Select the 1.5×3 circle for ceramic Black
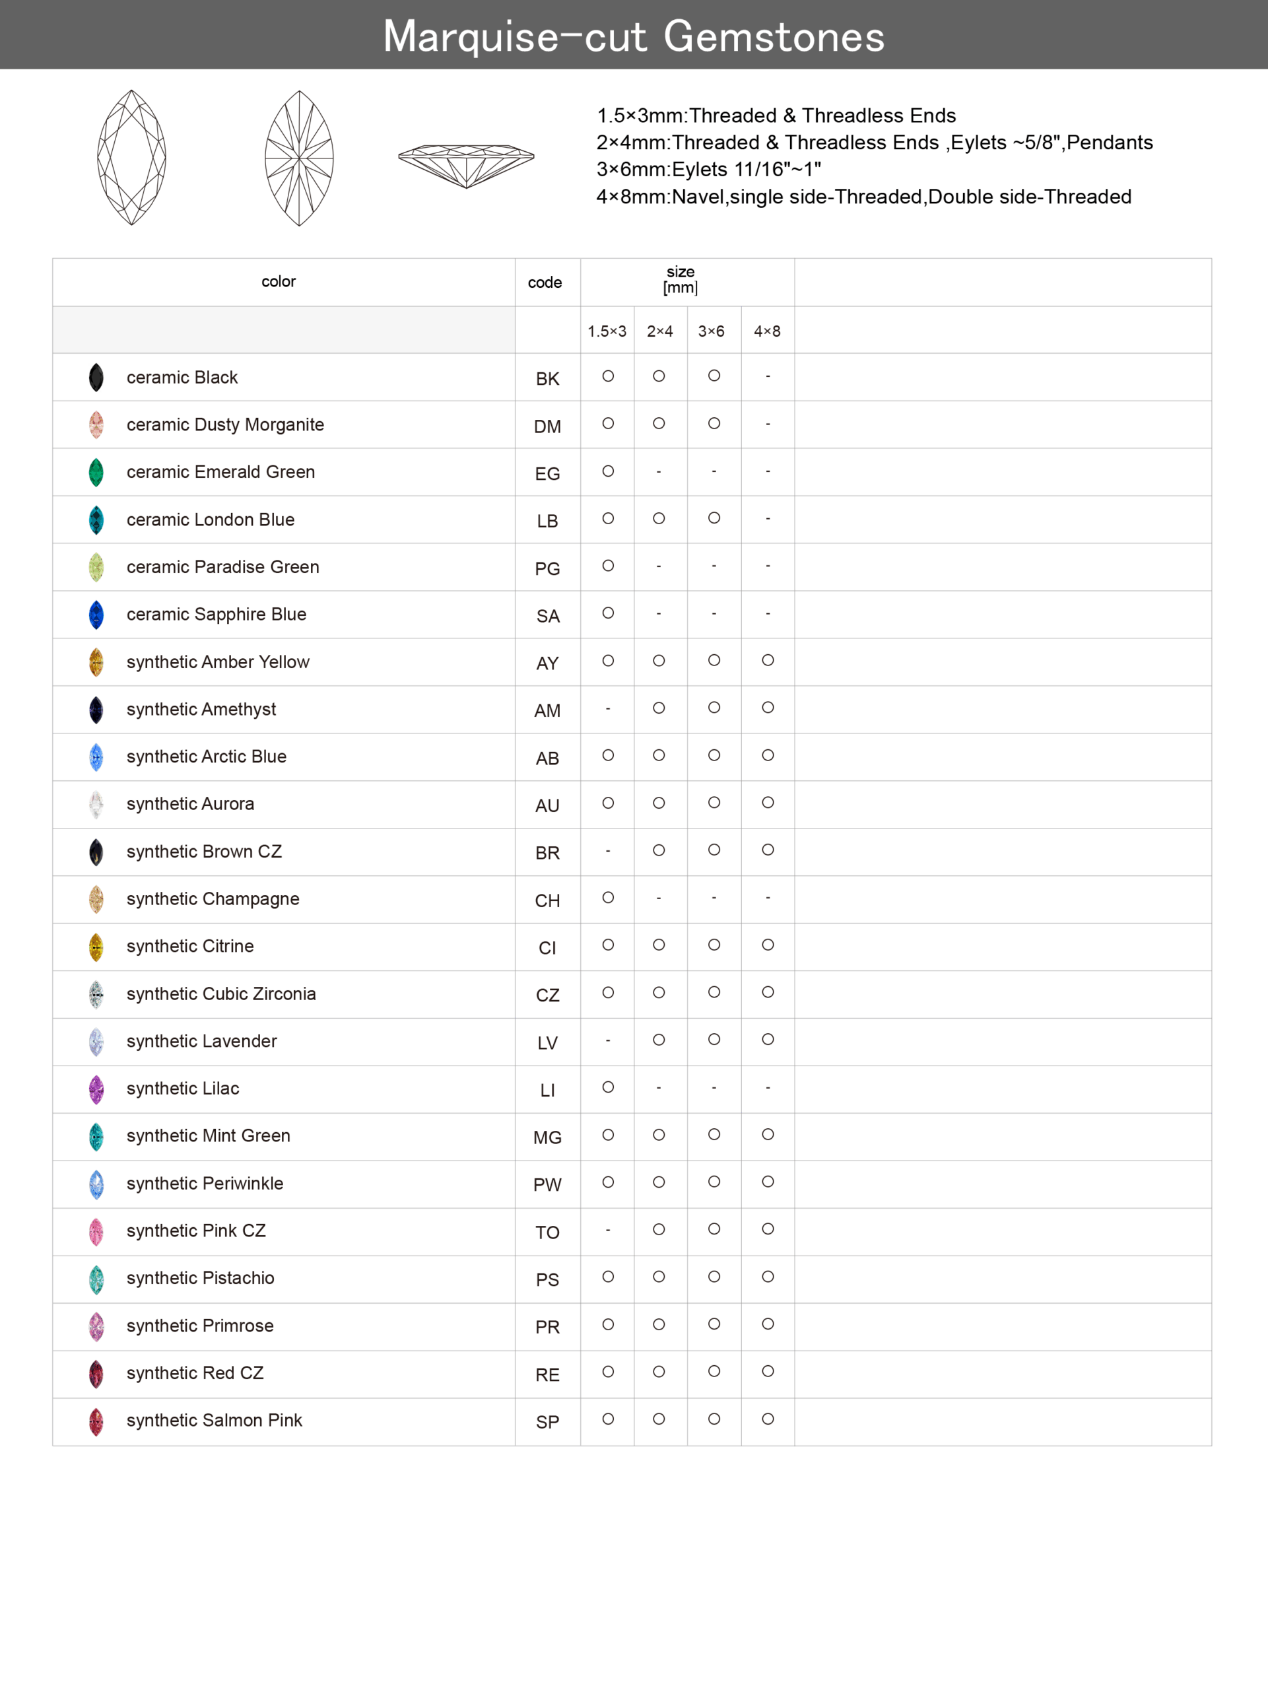The height and width of the screenshot is (1690, 1268). pyautogui.click(x=608, y=376)
